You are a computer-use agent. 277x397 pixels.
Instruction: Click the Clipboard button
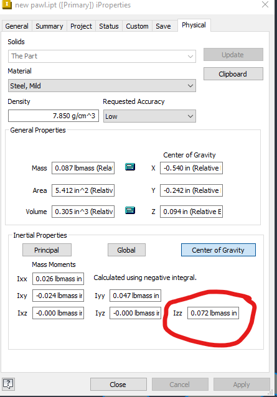click(233, 74)
